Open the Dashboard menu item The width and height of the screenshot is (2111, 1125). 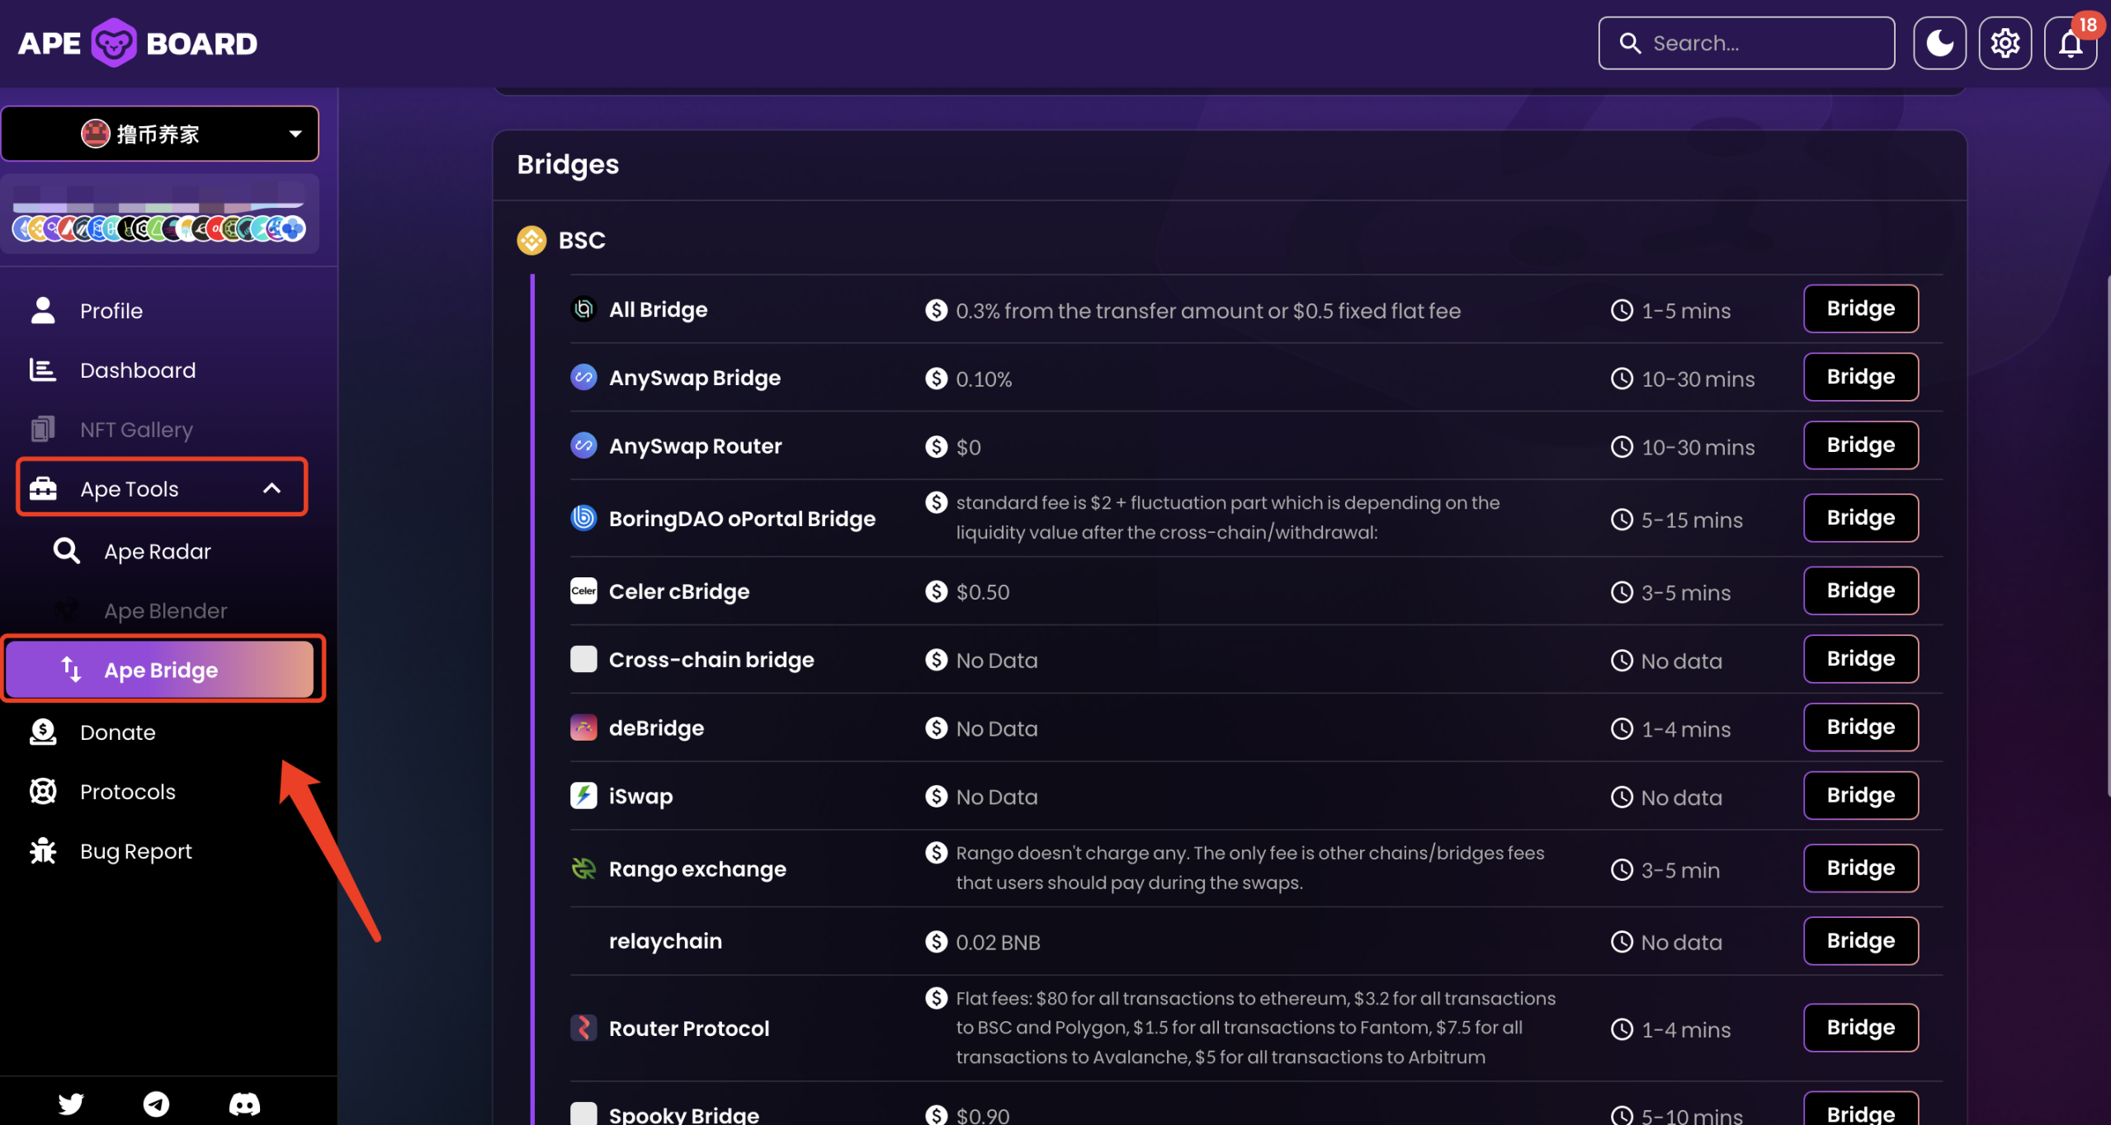coord(138,370)
